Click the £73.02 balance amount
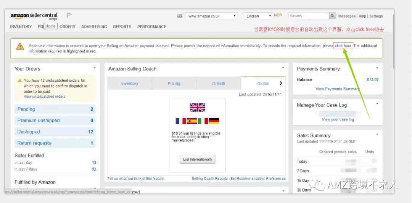This screenshot has width=412, height=203. coord(373,79)
